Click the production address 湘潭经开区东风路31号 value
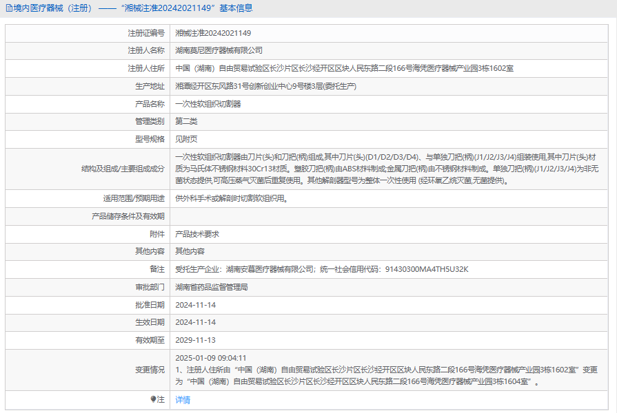This screenshot has width=617, height=413. coord(265,86)
